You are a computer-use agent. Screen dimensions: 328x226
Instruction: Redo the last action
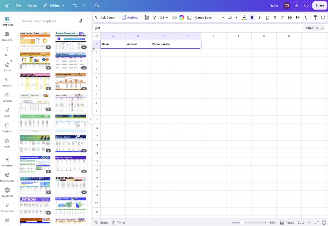pyautogui.click(x=84, y=6)
